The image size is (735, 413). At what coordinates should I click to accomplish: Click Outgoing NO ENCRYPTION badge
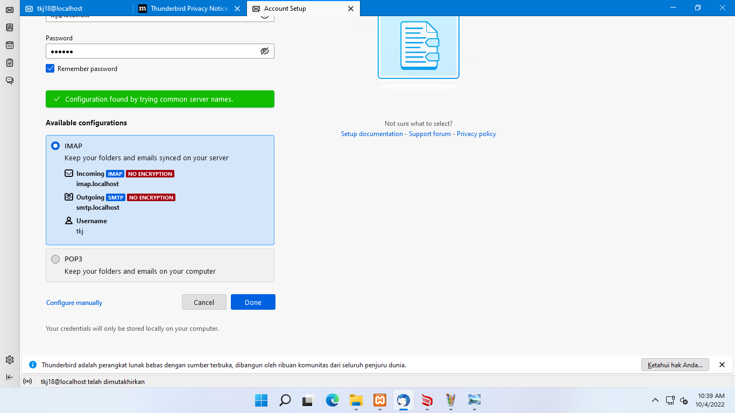(x=151, y=198)
